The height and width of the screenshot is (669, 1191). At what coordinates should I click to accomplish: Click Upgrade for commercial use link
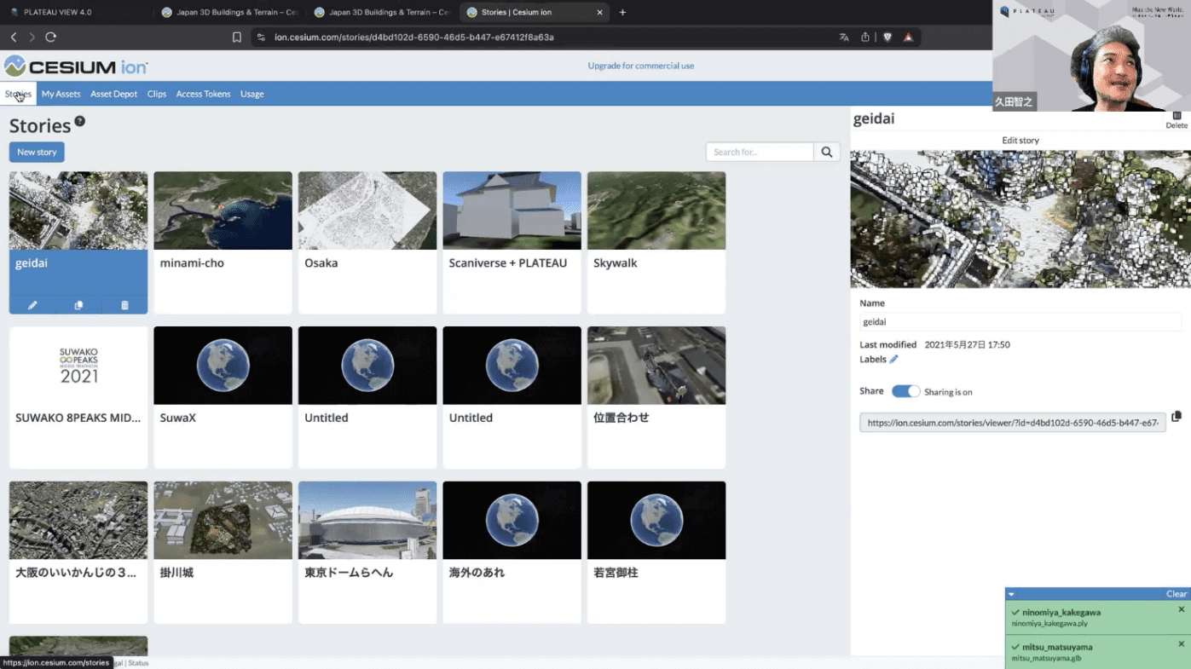(x=640, y=66)
